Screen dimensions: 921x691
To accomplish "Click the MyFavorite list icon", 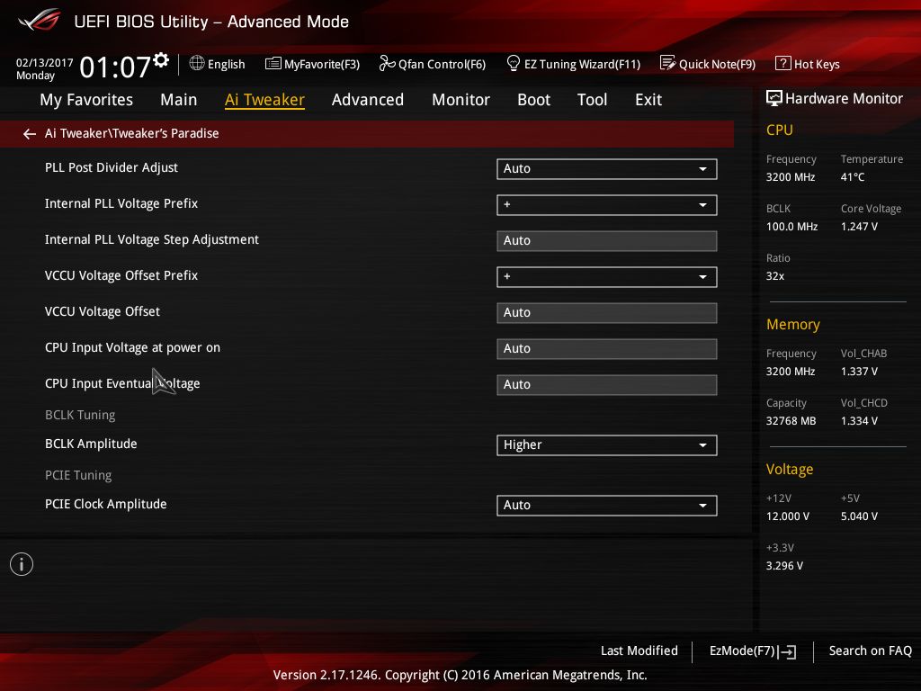I will click(273, 64).
